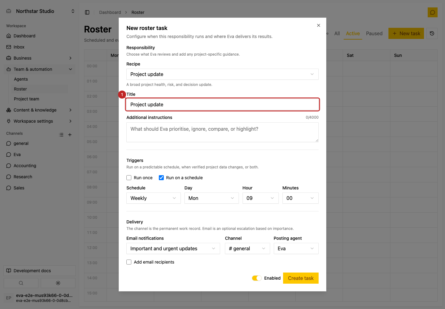Screen dimensions: 445x309
Task: Click the Title input field
Action: (x=222, y=104)
